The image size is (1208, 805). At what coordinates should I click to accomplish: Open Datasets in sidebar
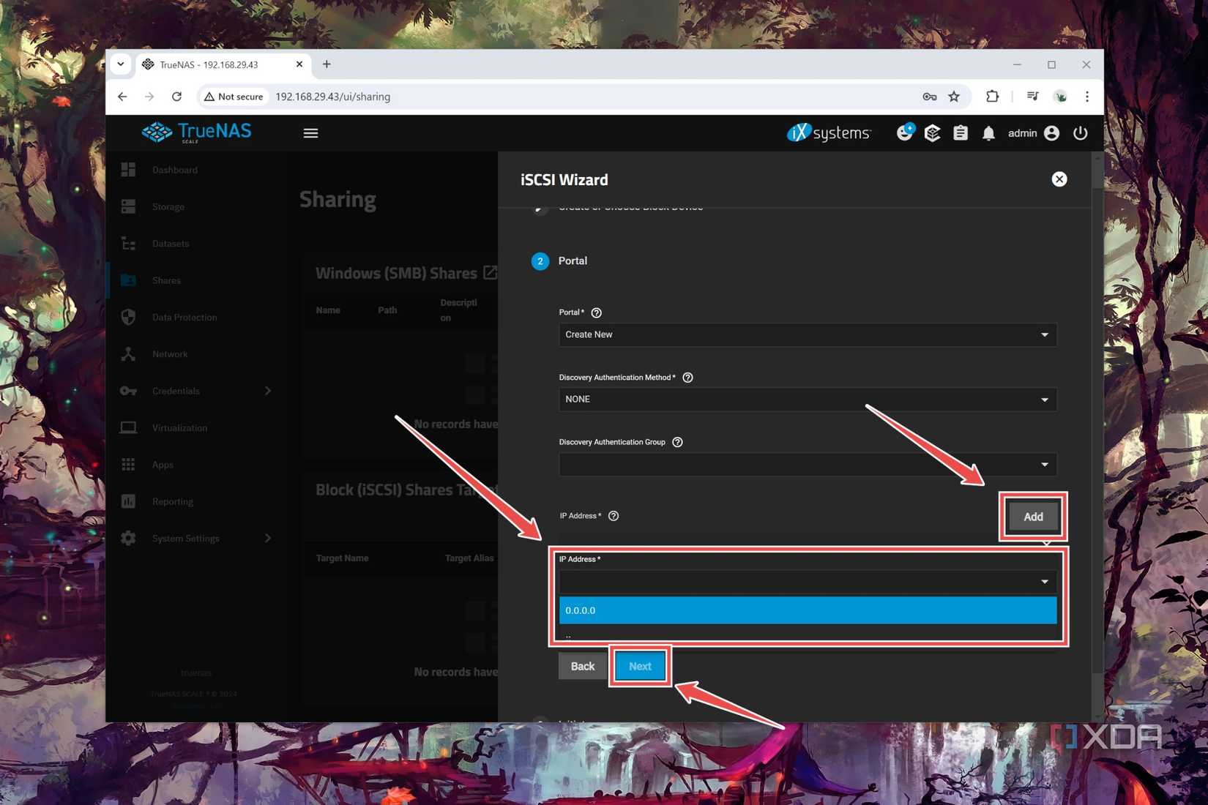[x=171, y=244]
